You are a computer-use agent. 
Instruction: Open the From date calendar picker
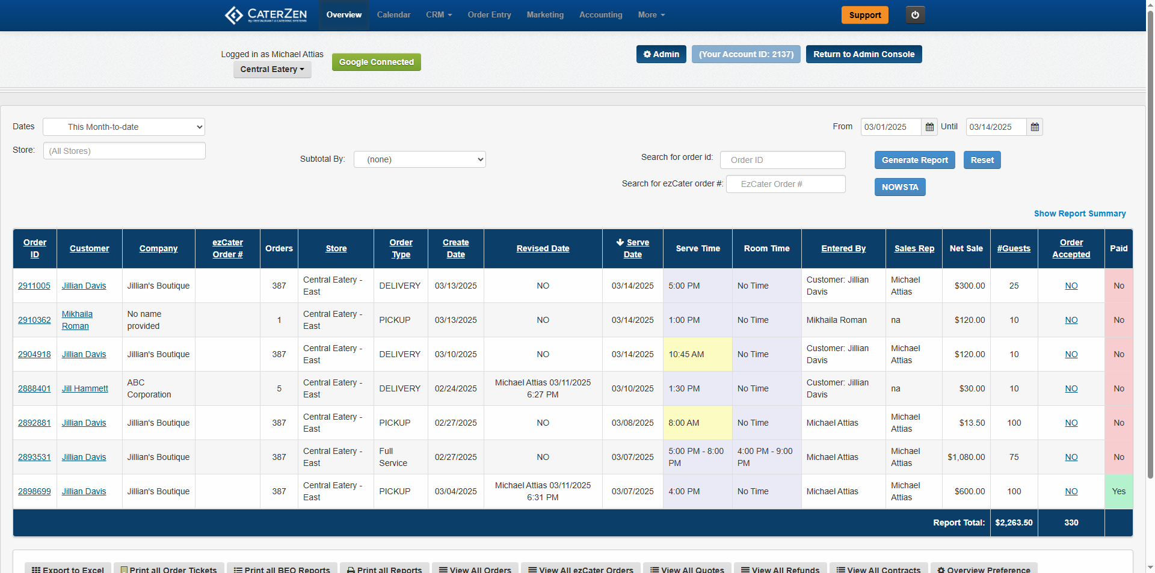[x=929, y=127]
